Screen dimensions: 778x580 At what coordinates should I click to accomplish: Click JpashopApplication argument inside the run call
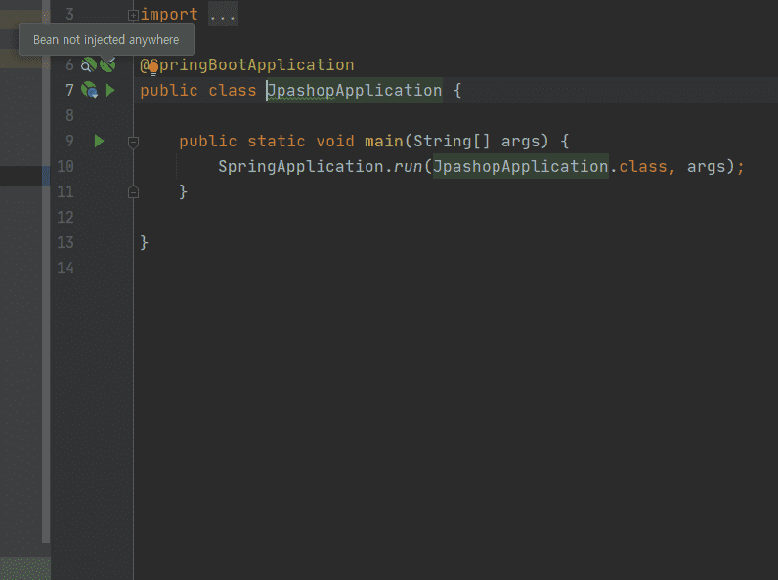[521, 167]
